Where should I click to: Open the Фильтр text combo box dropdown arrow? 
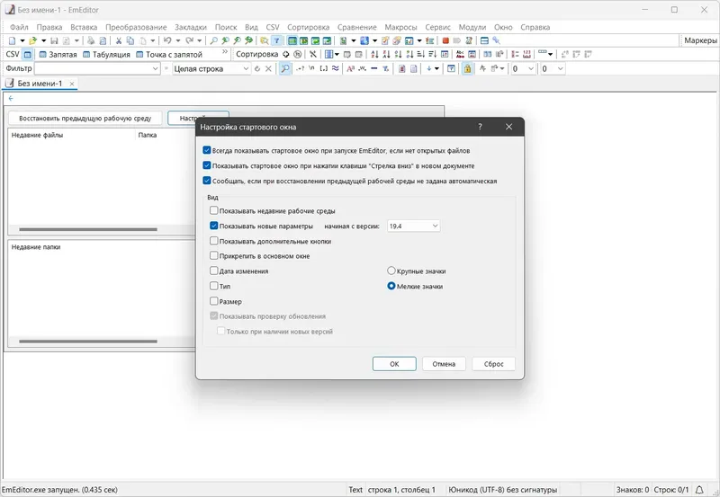(x=155, y=69)
